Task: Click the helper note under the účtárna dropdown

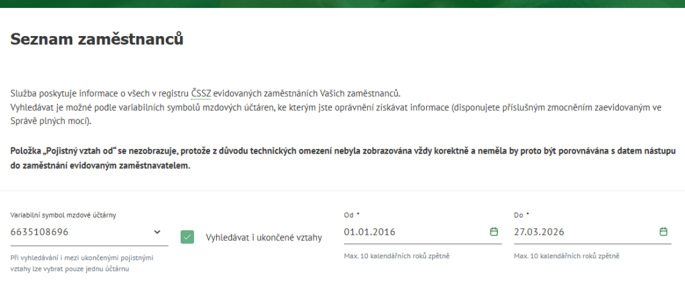Action: coord(82,263)
